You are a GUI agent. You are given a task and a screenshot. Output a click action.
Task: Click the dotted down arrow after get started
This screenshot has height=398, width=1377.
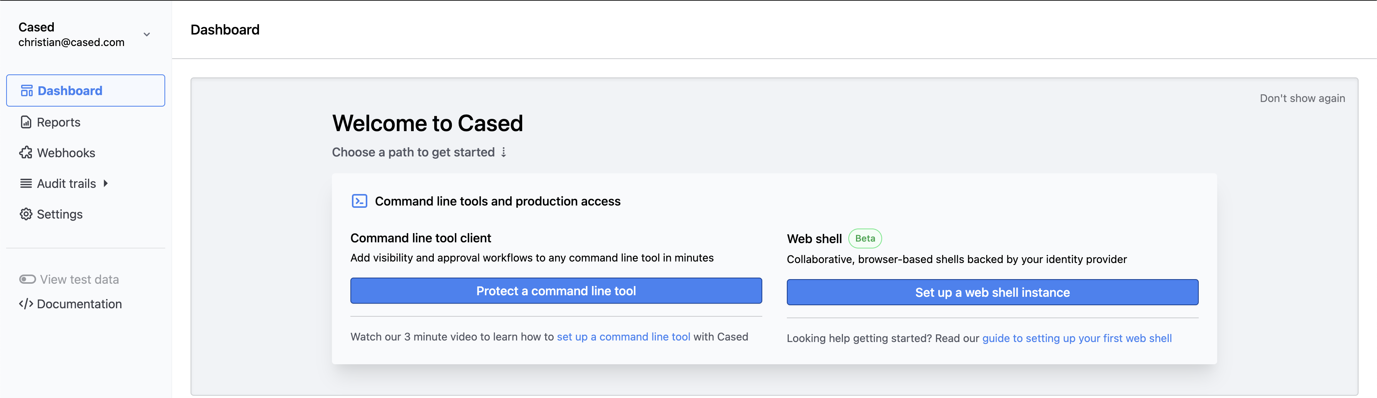click(x=504, y=153)
